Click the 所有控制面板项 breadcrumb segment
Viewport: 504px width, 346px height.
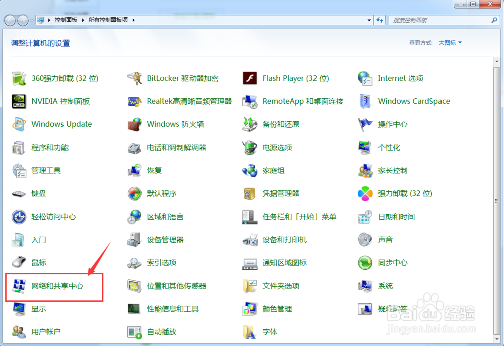[x=108, y=20]
